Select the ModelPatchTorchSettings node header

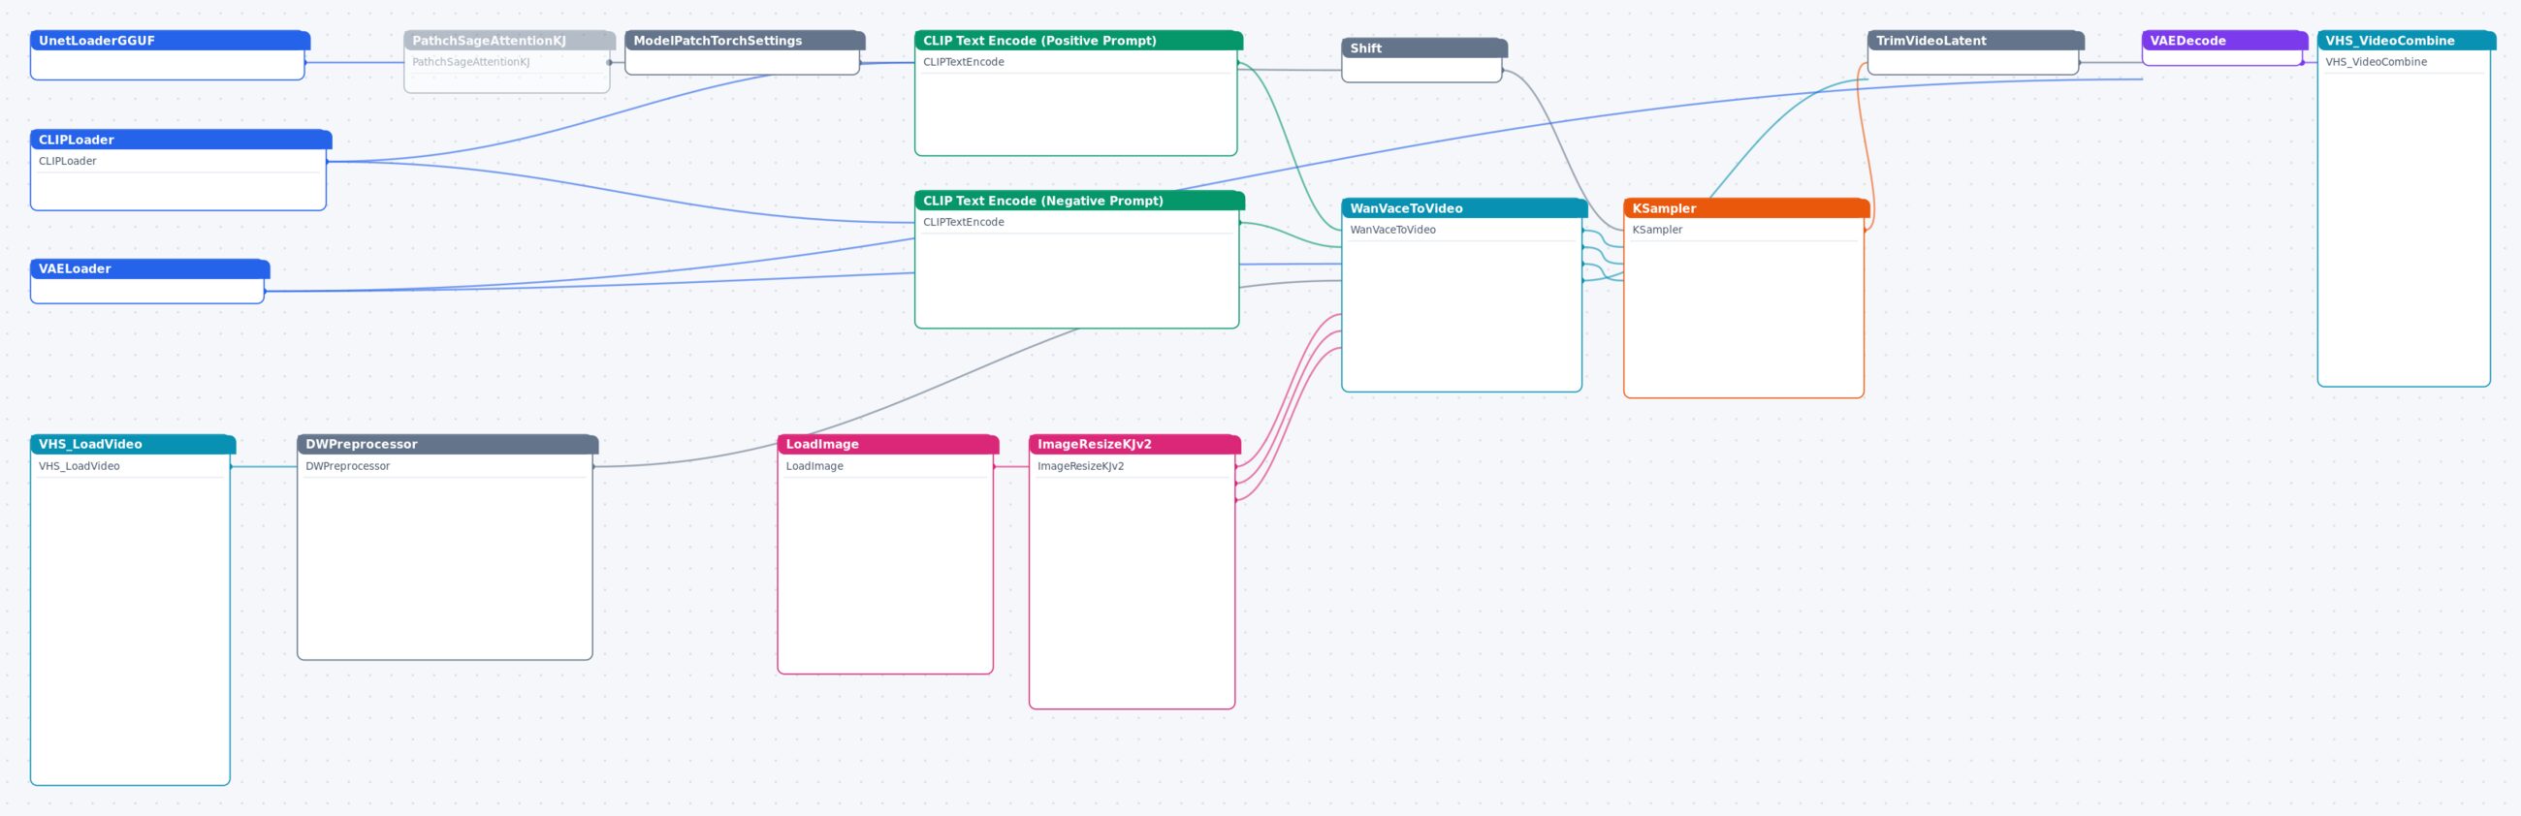tap(745, 40)
